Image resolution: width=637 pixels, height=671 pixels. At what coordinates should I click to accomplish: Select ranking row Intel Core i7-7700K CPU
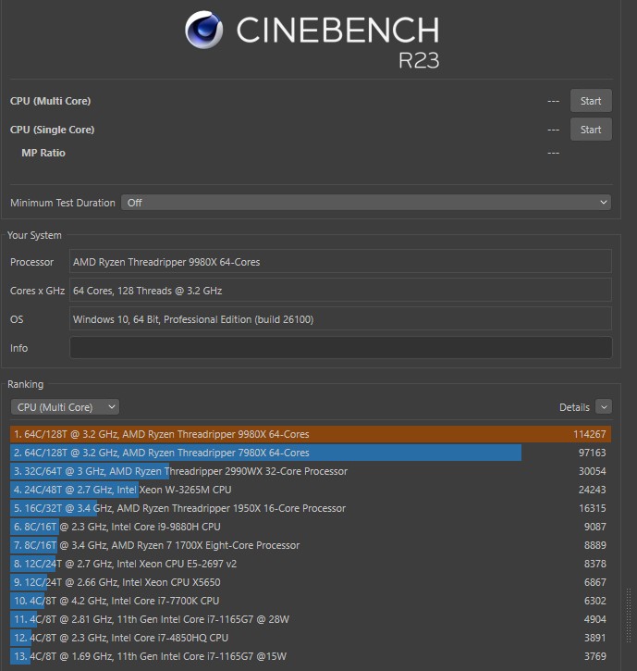(311, 601)
